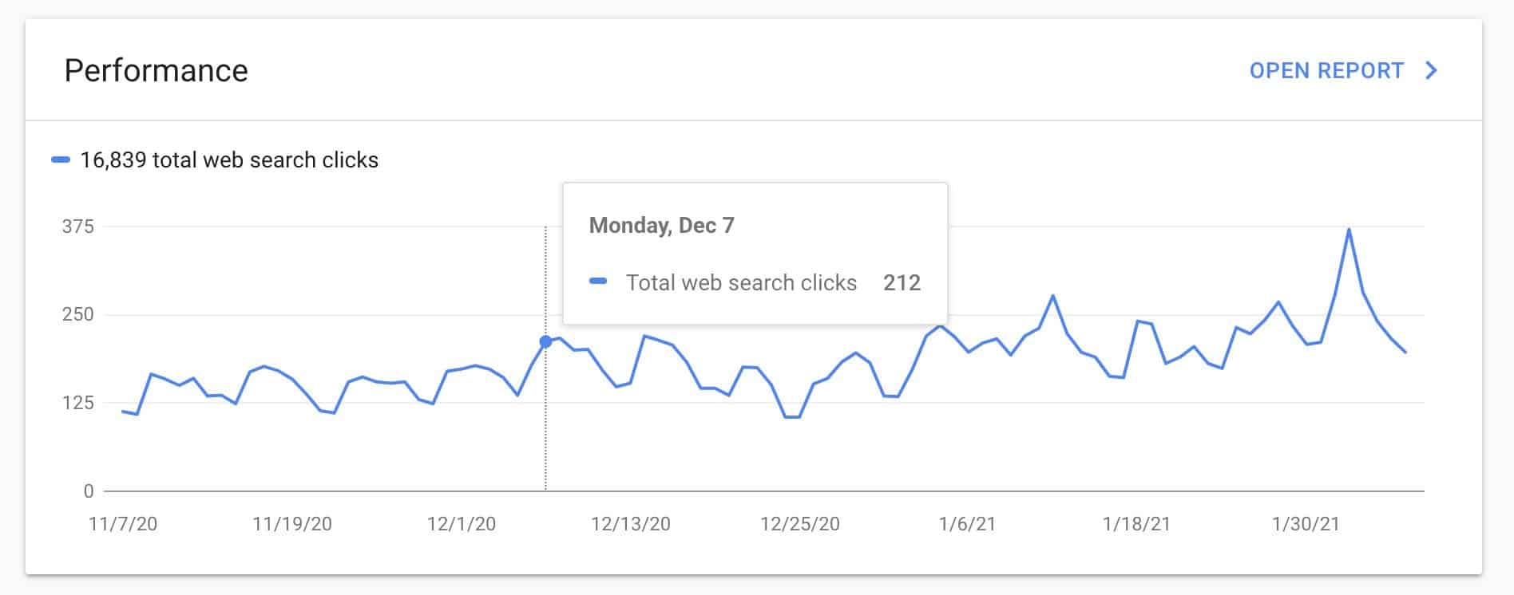Click the 375 y-axis value

[78, 227]
